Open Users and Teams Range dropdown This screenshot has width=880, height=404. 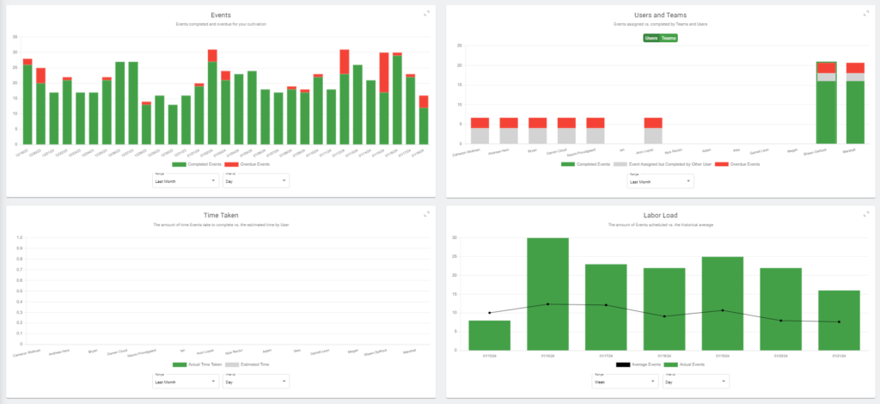pyautogui.click(x=660, y=181)
